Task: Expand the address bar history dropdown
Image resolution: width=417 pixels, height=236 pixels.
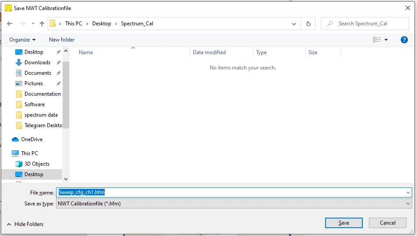Action: [x=294, y=24]
